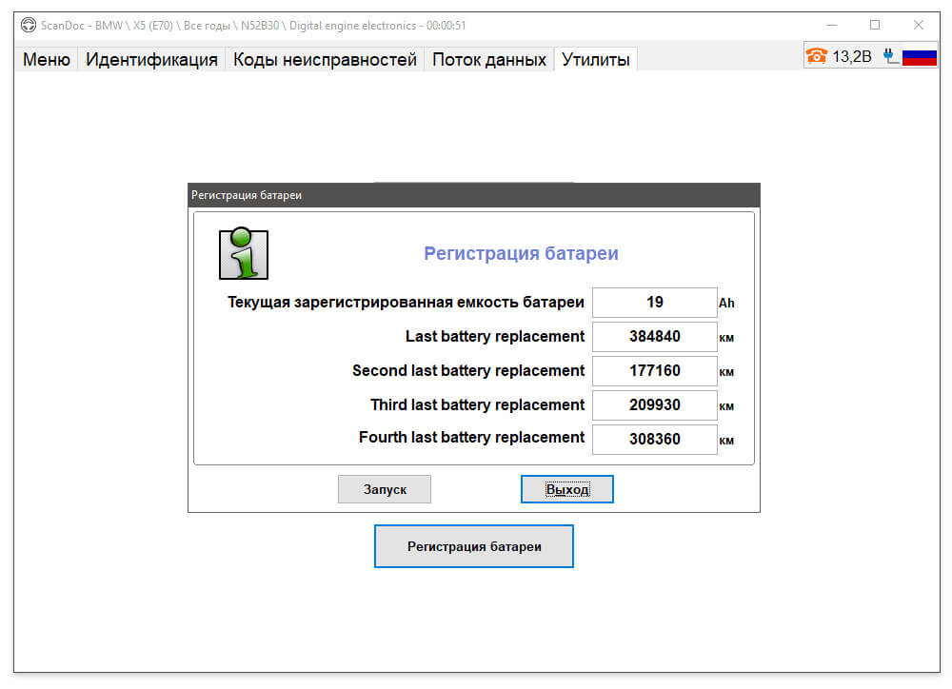Click the Last battery replacement label
952x689 pixels.
[x=495, y=336]
